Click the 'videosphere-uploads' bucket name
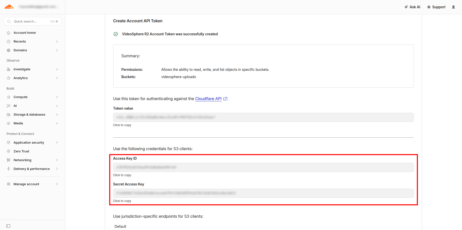The width and height of the screenshot is (462, 230). pyautogui.click(x=178, y=77)
